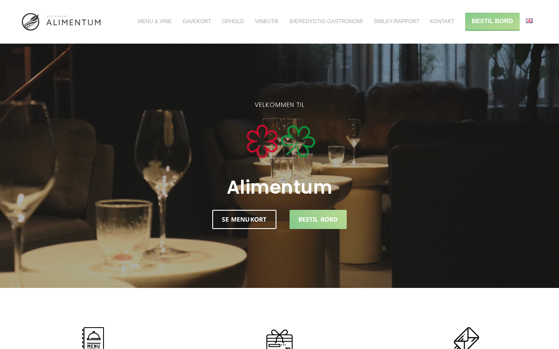The height and width of the screenshot is (349, 559).
Task: Click the green Bestil Bord hero button
Action: point(318,219)
